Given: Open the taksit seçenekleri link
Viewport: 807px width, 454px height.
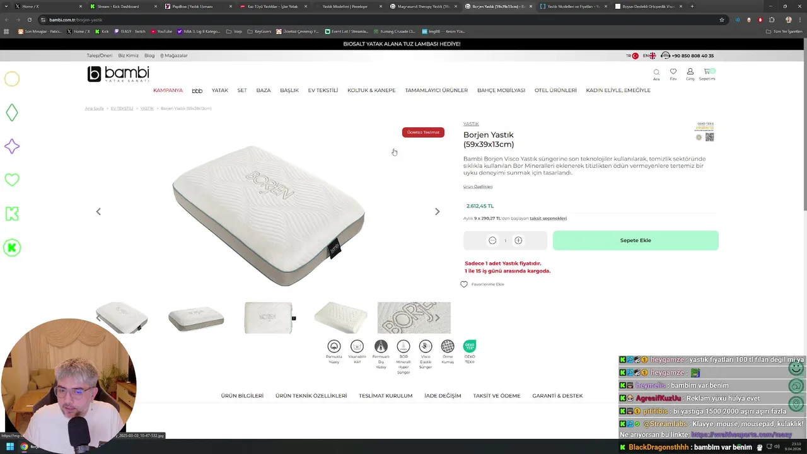Looking at the screenshot, I should click(x=548, y=218).
